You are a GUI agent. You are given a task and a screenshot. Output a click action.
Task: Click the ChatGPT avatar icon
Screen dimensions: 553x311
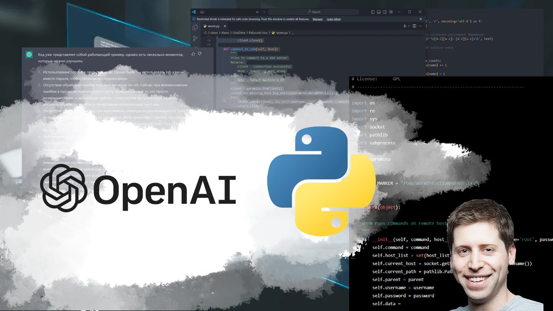[29, 54]
